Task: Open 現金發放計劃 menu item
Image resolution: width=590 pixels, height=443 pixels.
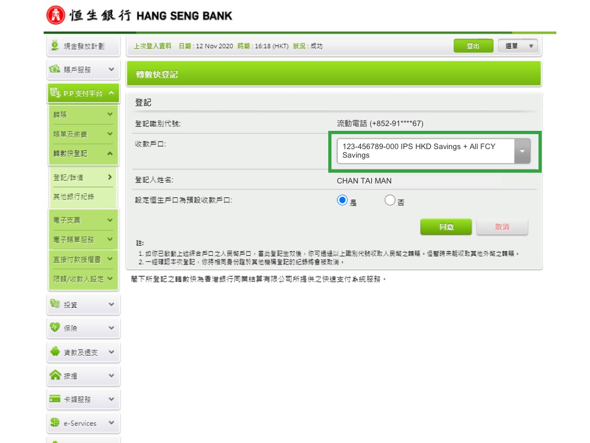Action: tap(84, 46)
